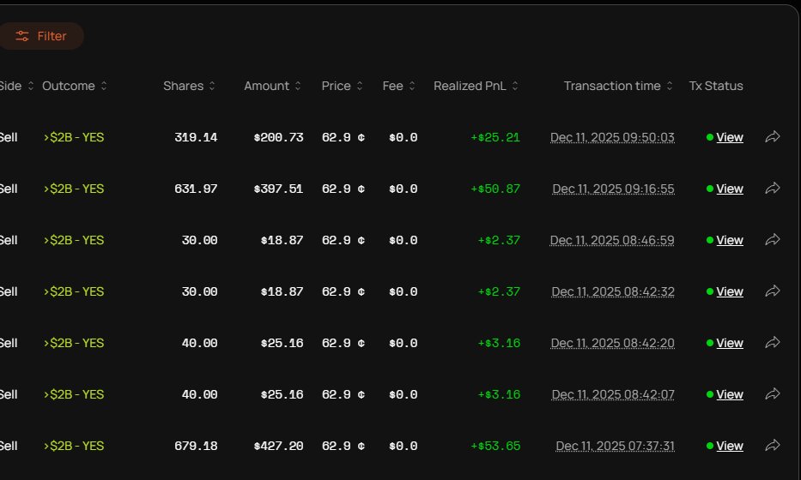Click timestamp Dec 11, 2025 08:46:59
801x480 pixels.
pyautogui.click(x=612, y=240)
